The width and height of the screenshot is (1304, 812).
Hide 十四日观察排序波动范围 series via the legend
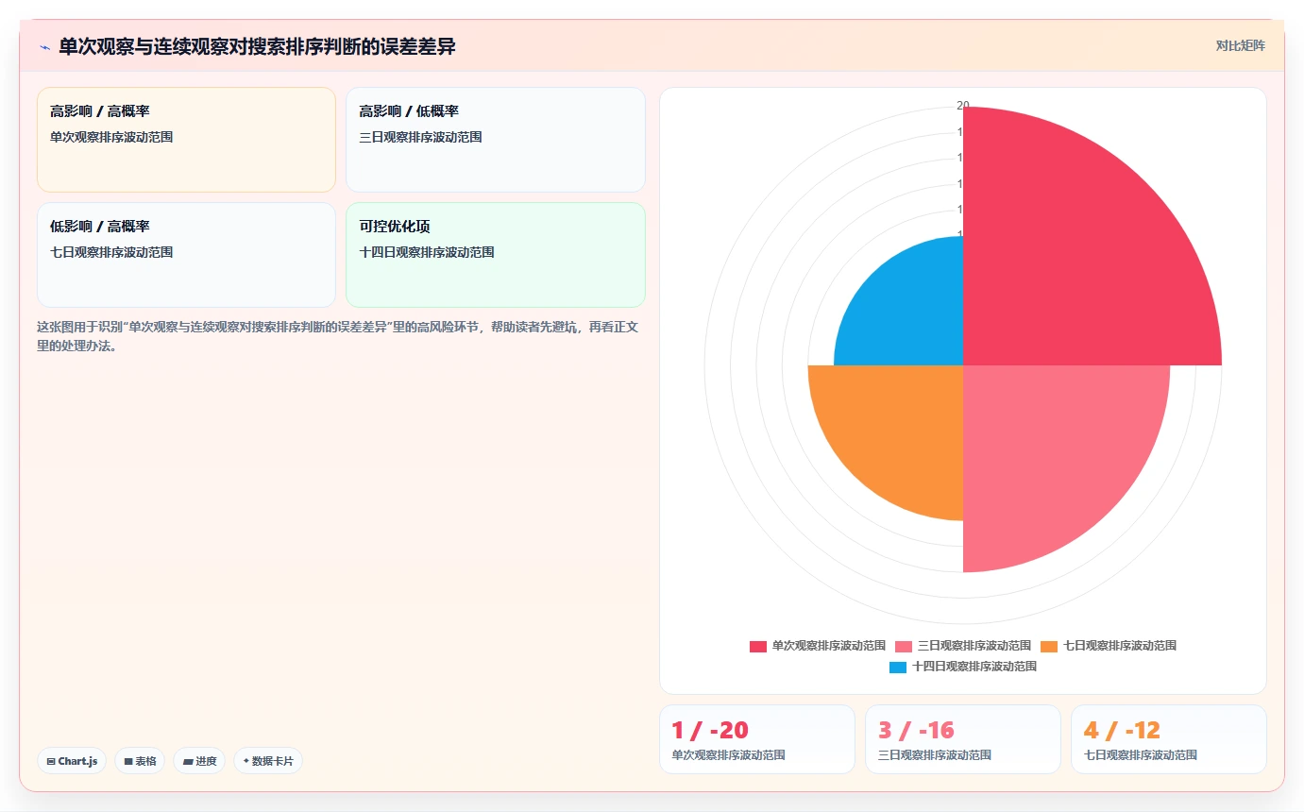click(963, 667)
